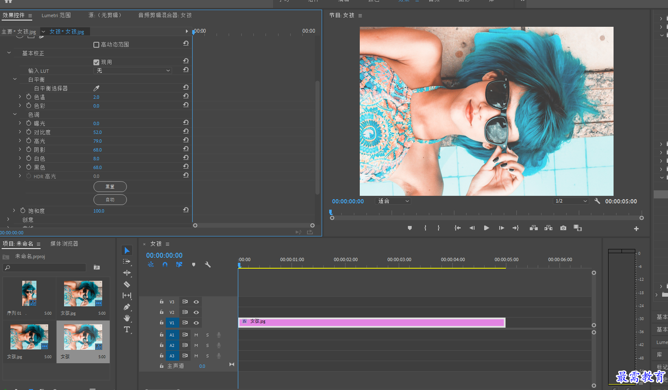
Task: Click program timecode 00:00:00:00
Action: [x=348, y=201]
